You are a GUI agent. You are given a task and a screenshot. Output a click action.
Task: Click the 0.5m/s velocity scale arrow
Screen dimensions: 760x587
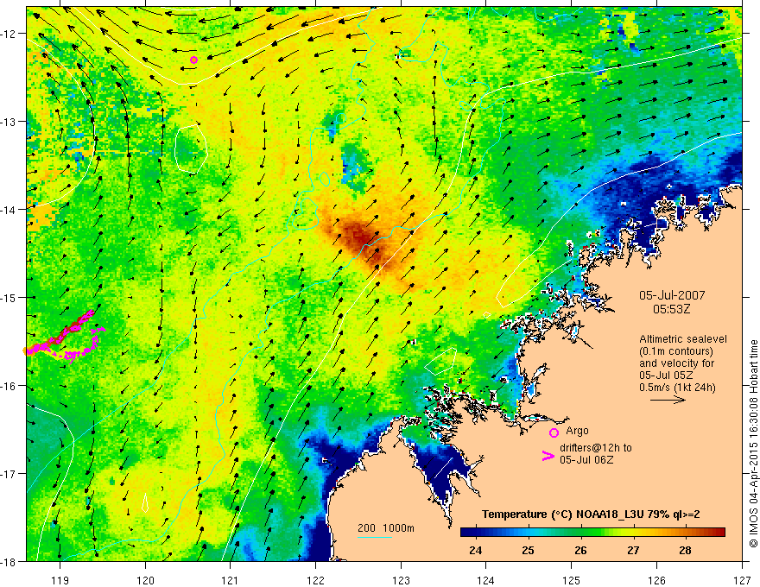tap(668, 400)
